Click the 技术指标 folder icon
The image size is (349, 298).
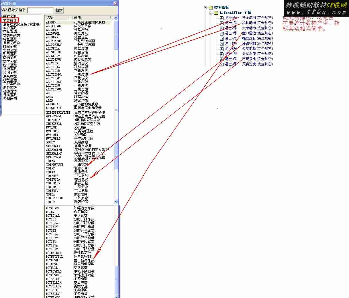[211, 7]
